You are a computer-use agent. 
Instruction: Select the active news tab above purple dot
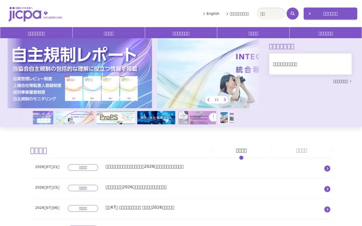(x=241, y=151)
